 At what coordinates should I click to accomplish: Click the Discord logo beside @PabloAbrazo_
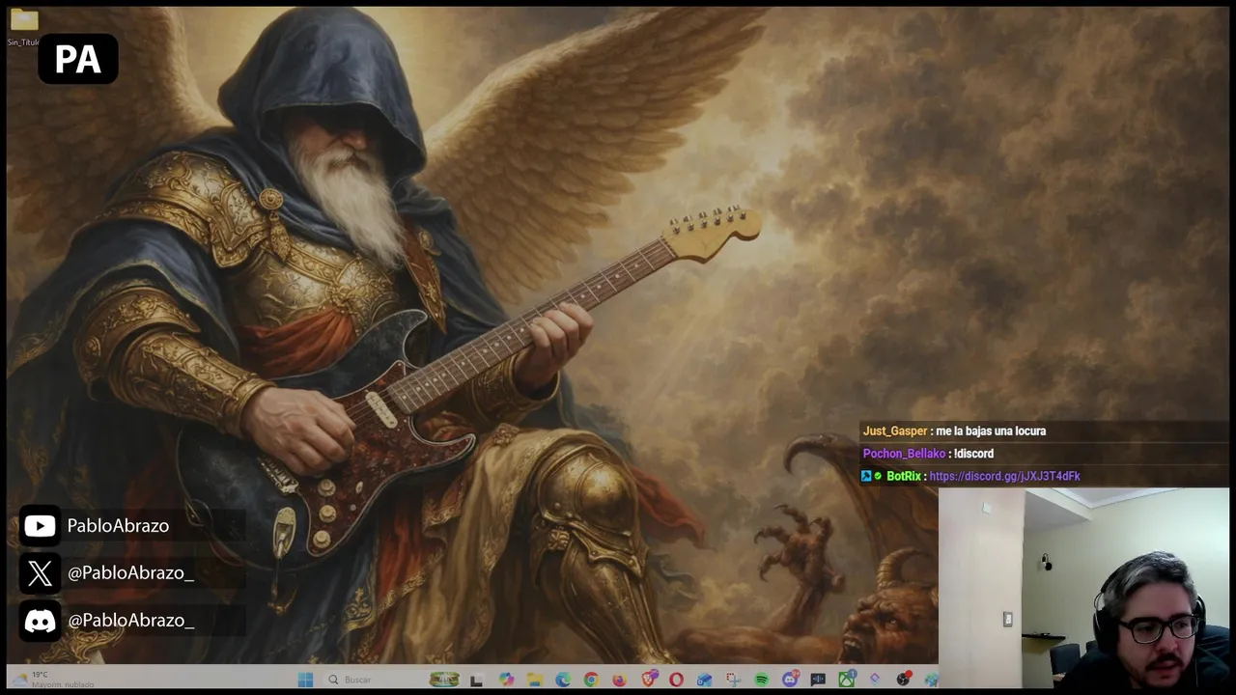40,621
